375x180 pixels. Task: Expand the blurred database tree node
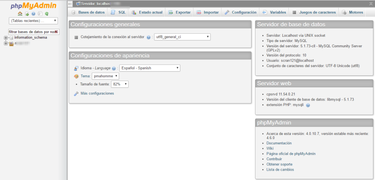(x=6, y=43)
